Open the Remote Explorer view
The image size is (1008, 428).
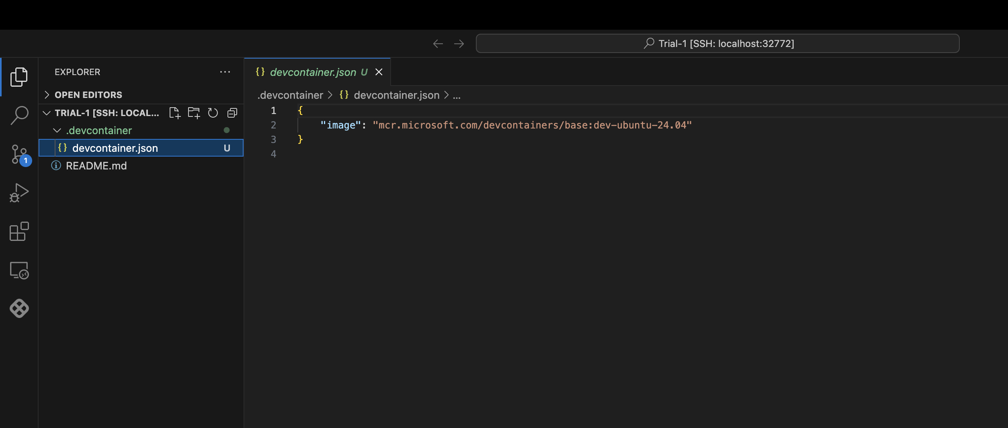click(19, 270)
